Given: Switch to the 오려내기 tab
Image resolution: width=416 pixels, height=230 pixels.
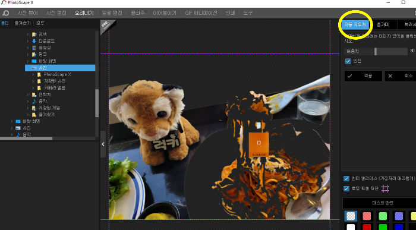Looking at the screenshot, I should click(84, 13).
